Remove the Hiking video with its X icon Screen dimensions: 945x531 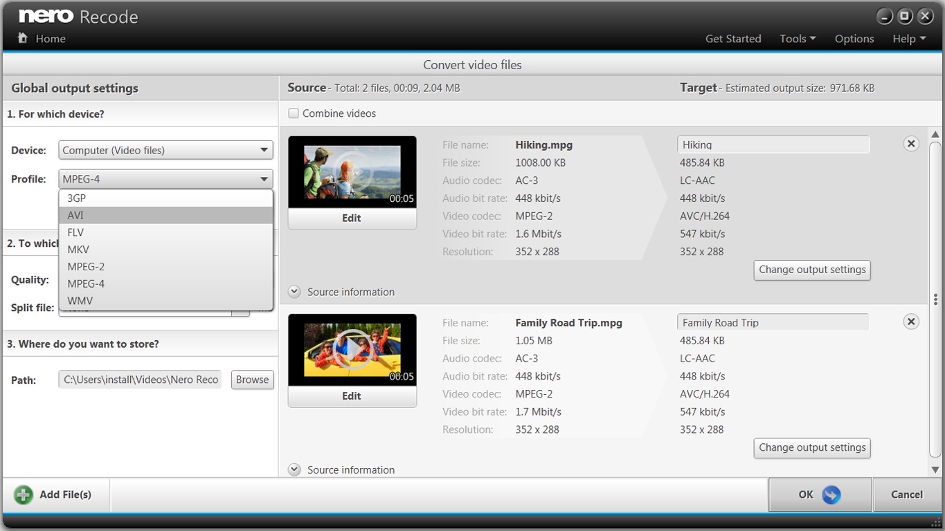911,144
